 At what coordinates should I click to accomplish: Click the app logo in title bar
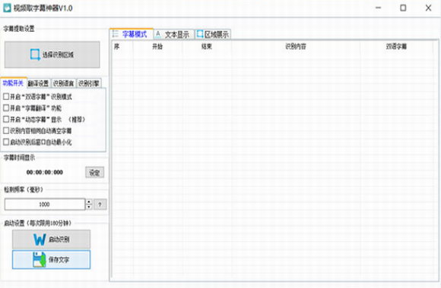[7, 8]
